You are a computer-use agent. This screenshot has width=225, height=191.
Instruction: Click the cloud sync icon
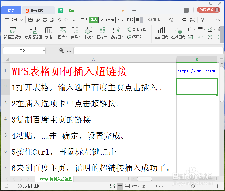171,20
